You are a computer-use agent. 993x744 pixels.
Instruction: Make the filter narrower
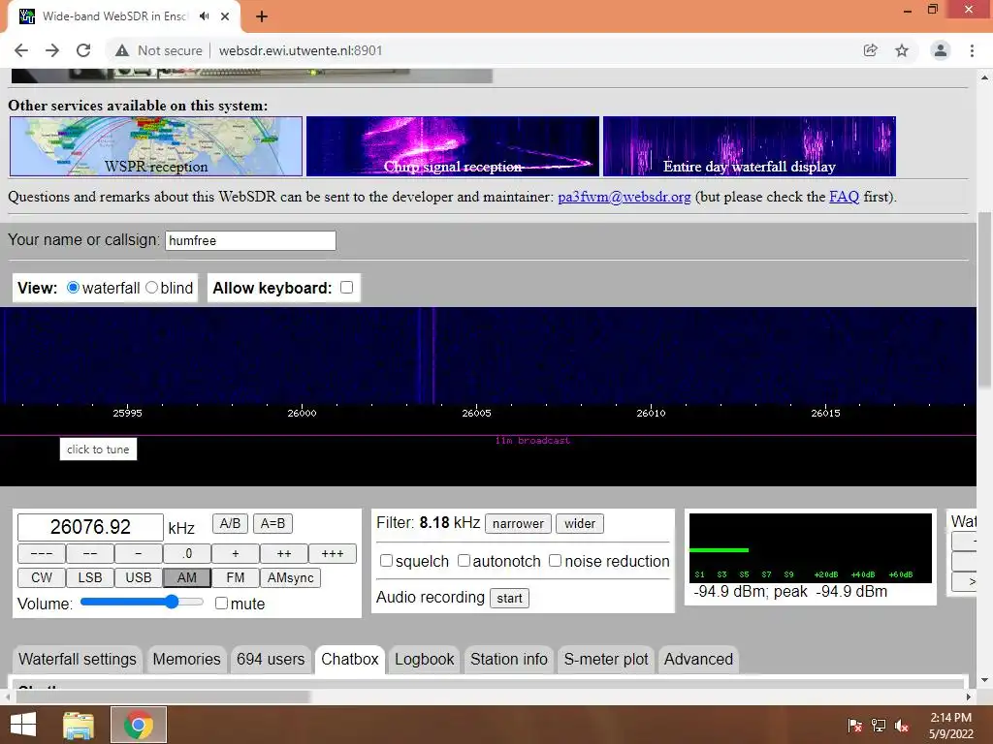518,524
